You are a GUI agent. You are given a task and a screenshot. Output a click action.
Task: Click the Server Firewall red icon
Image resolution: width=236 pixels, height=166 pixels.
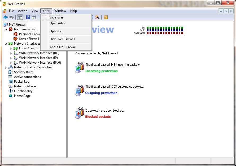coord(15,39)
